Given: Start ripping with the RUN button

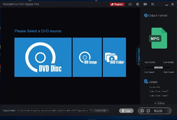Looking at the screenshot, I should 155,111.
